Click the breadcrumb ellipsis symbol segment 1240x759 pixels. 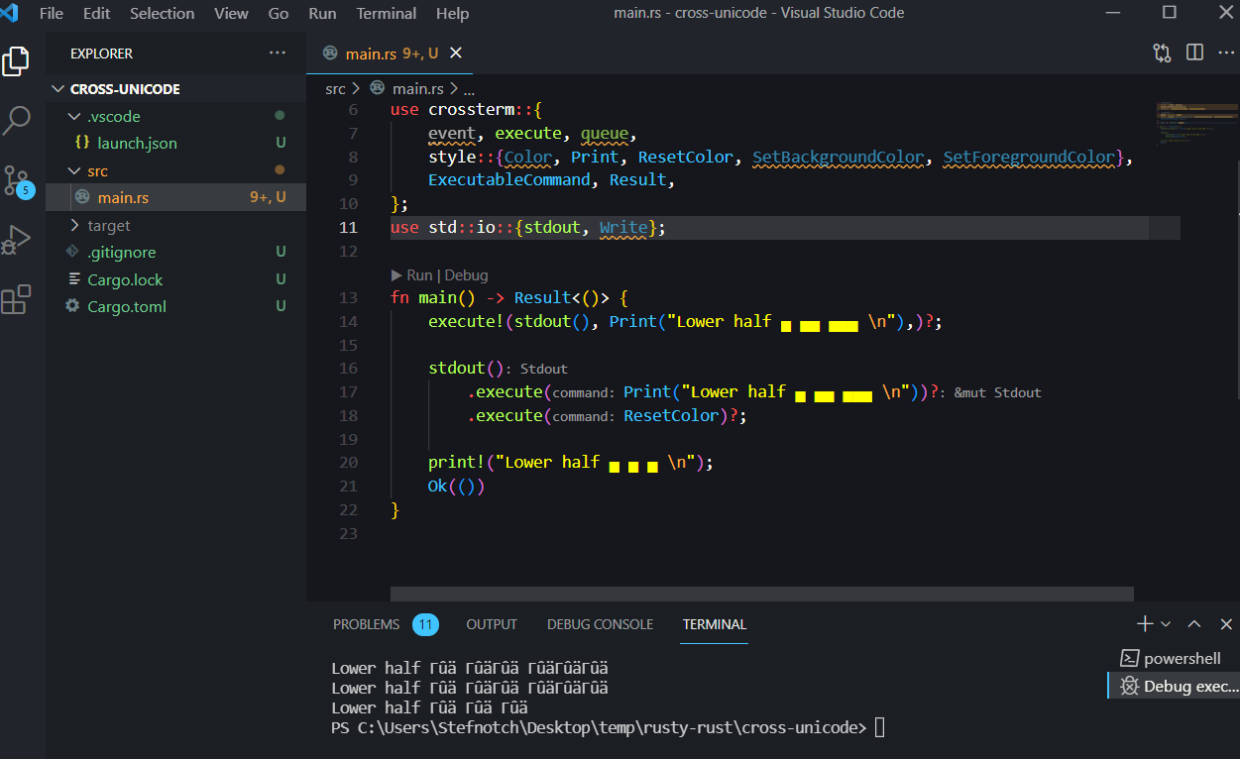469,88
